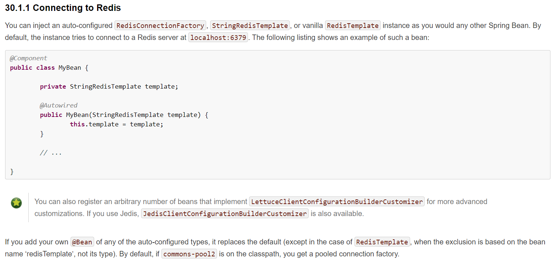
Task: Click the commons-pool2 inline code
Action: point(189,254)
